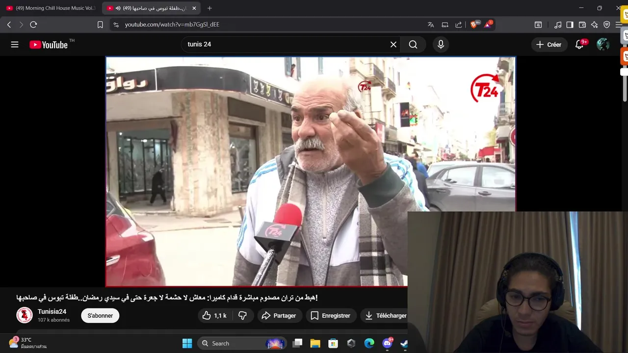Click the video player to pause
Screen dimensions: 628x353
click(x=311, y=171)
